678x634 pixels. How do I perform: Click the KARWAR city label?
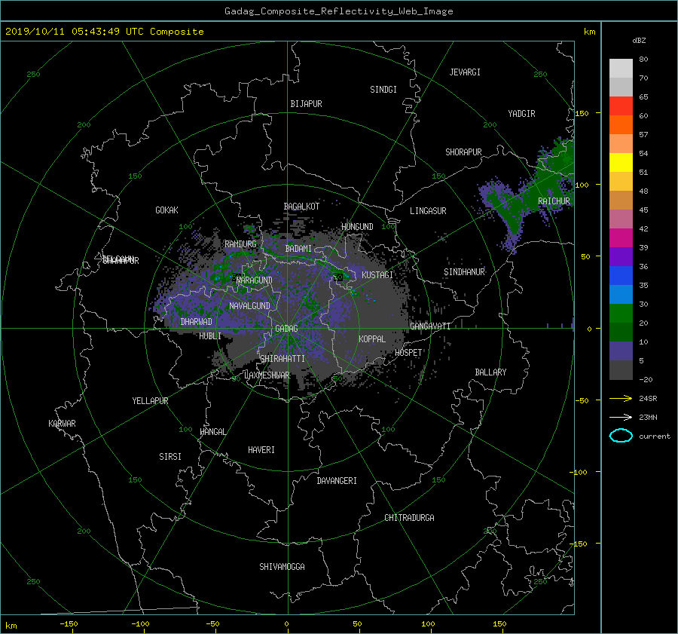62,424
